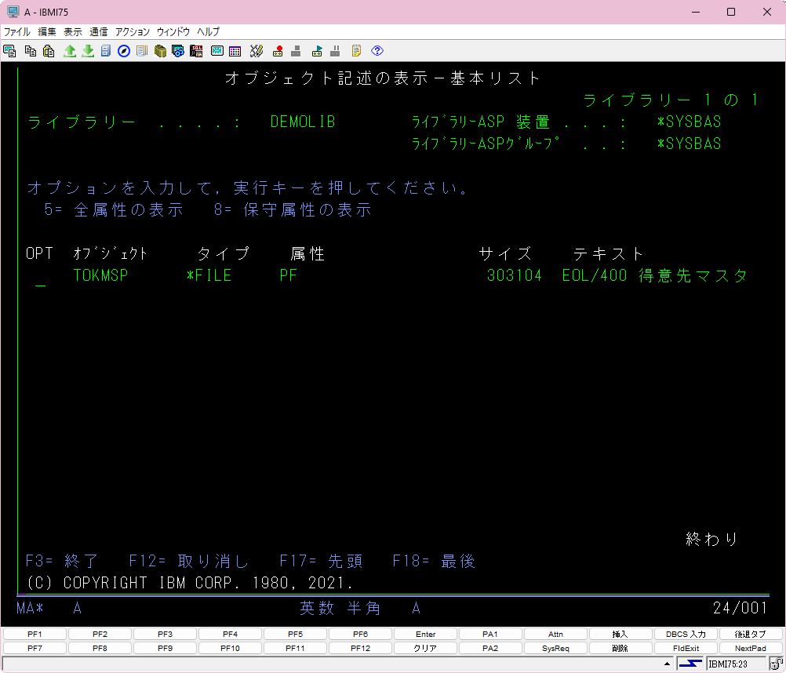
Task: Start macro recording with red dot icon
Action: point(278,51)
